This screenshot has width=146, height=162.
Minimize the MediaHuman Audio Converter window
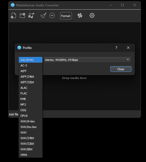click(111, 5)
